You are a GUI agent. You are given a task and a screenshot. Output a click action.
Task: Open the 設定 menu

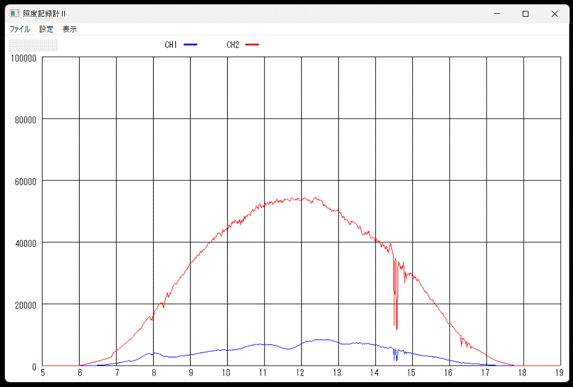(x=46, y=29)
